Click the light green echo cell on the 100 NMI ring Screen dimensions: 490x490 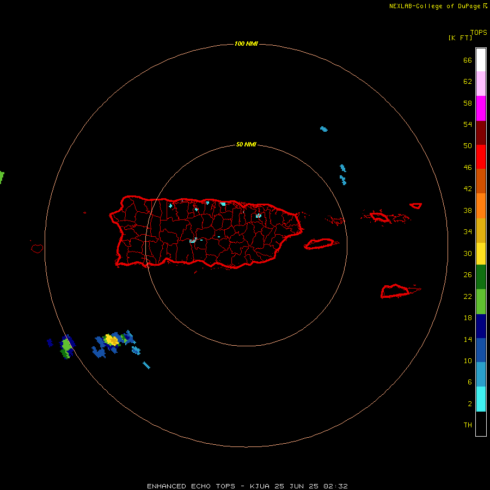(x=66, y=346)
